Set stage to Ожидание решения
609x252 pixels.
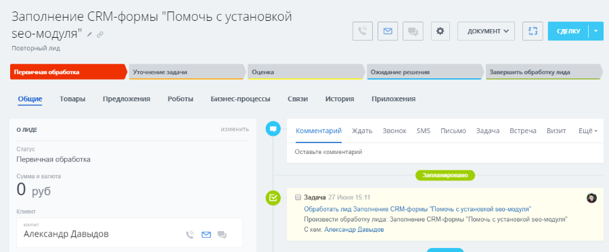click(425, 72)
